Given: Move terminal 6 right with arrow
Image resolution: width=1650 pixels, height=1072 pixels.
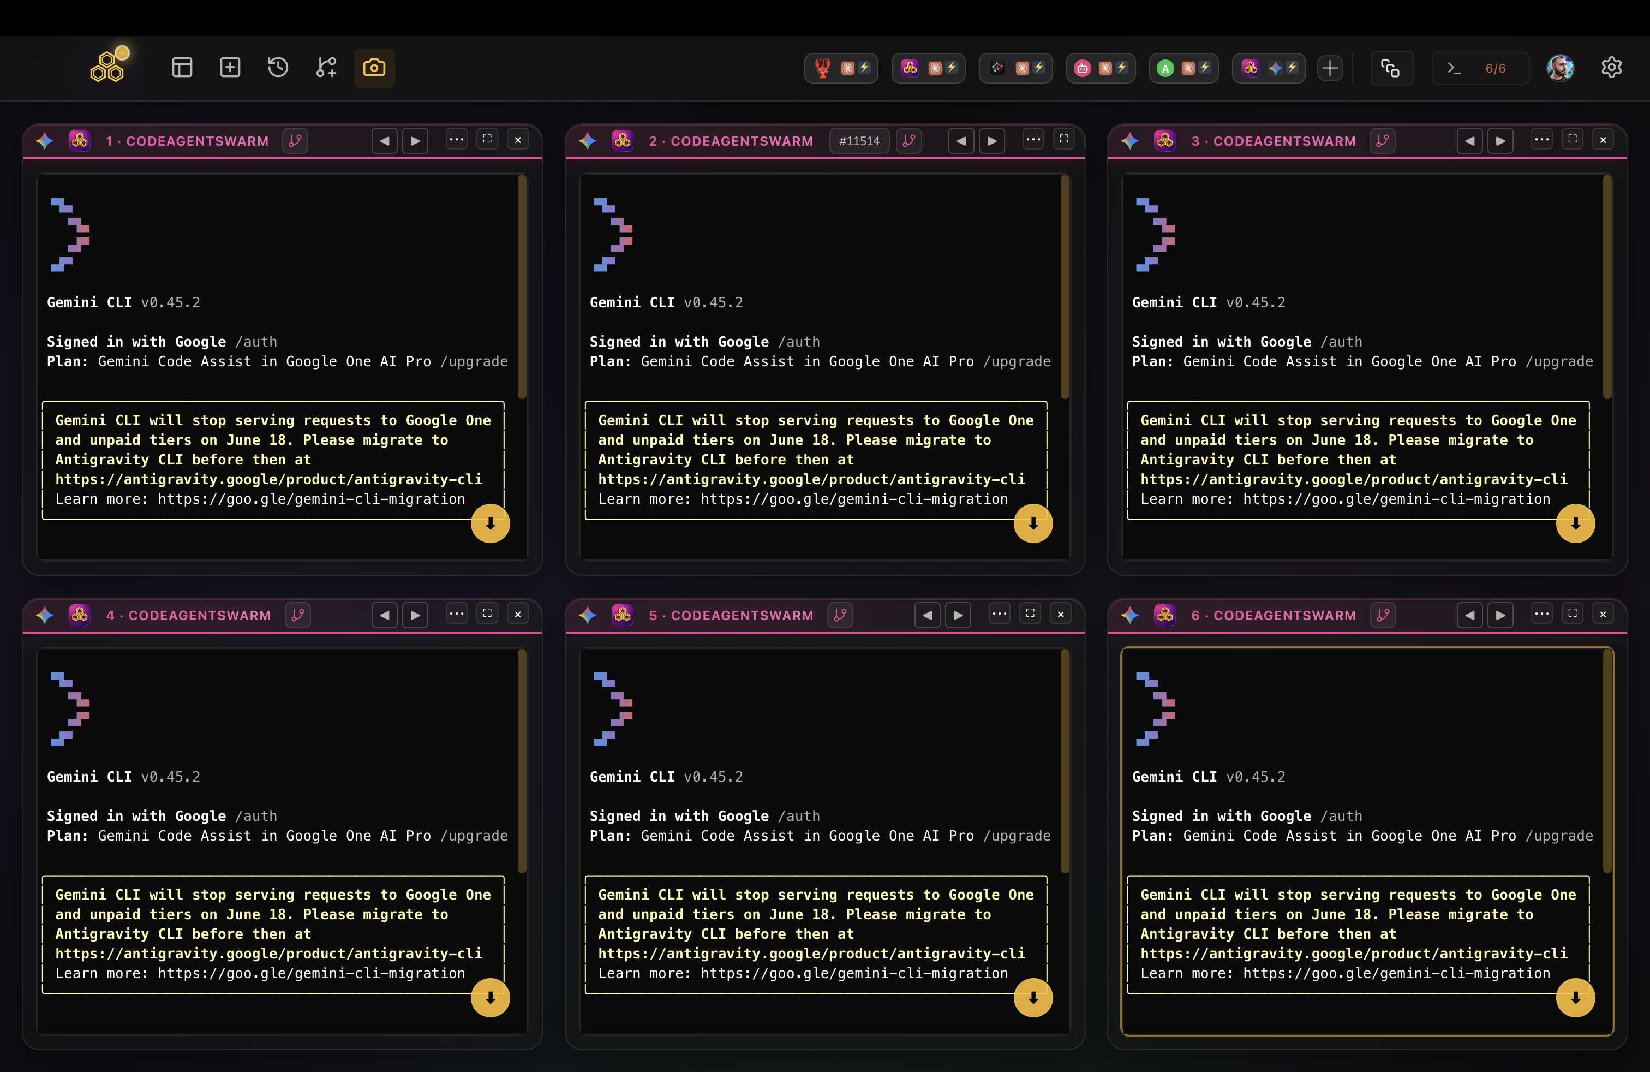Looking at the screenshot, I should [x=1500, y=615].
